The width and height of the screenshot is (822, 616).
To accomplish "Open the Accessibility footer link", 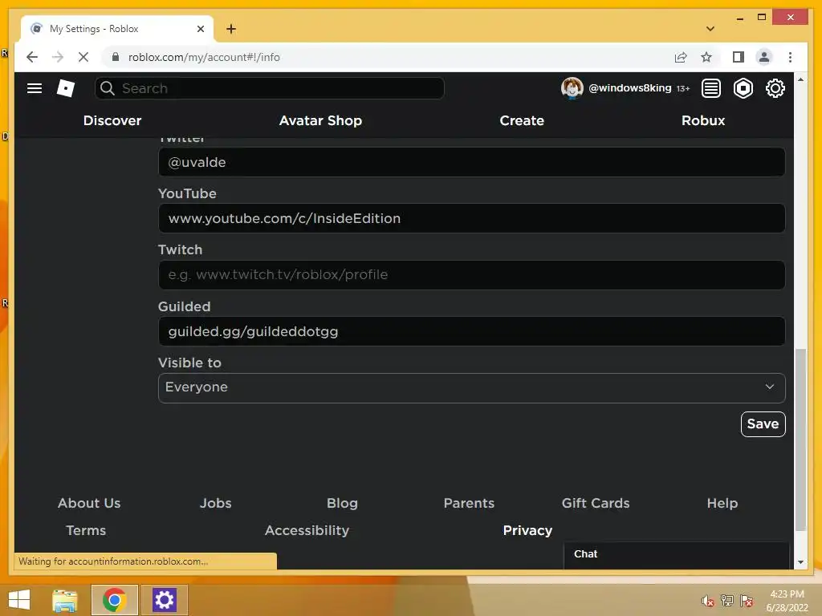I will (307, 530).
